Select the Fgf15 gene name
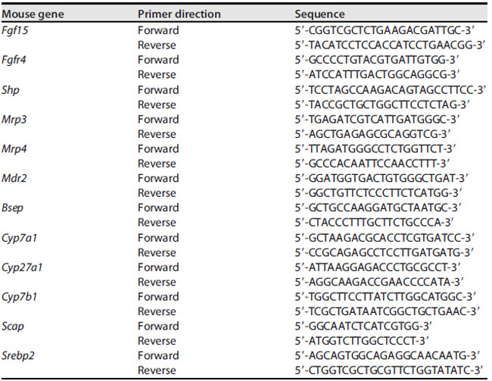The height and width of the screenshot is (381, 492). click(x=14, y=30)
